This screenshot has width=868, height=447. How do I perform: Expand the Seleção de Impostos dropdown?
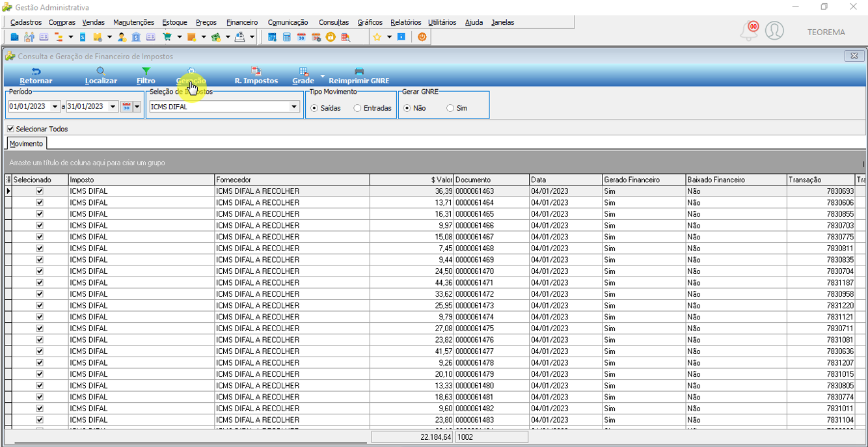click(294, 107)
